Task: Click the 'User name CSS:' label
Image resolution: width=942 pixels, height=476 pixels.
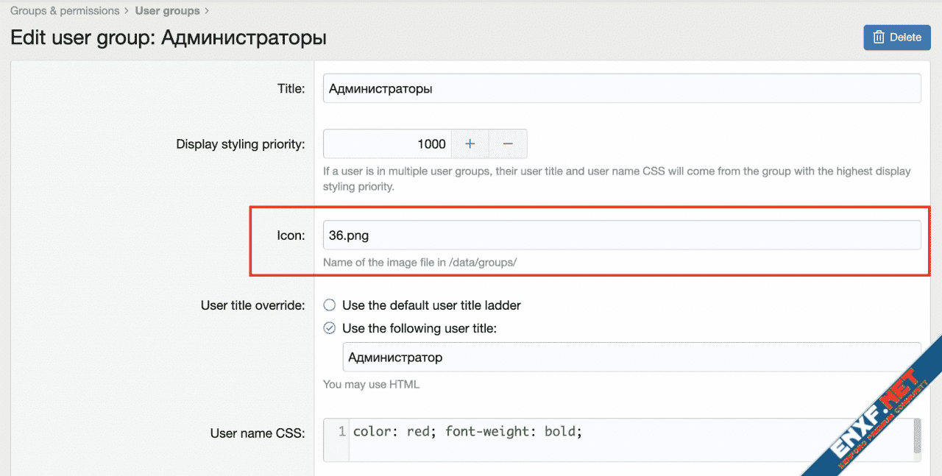Action: [257, 433]
